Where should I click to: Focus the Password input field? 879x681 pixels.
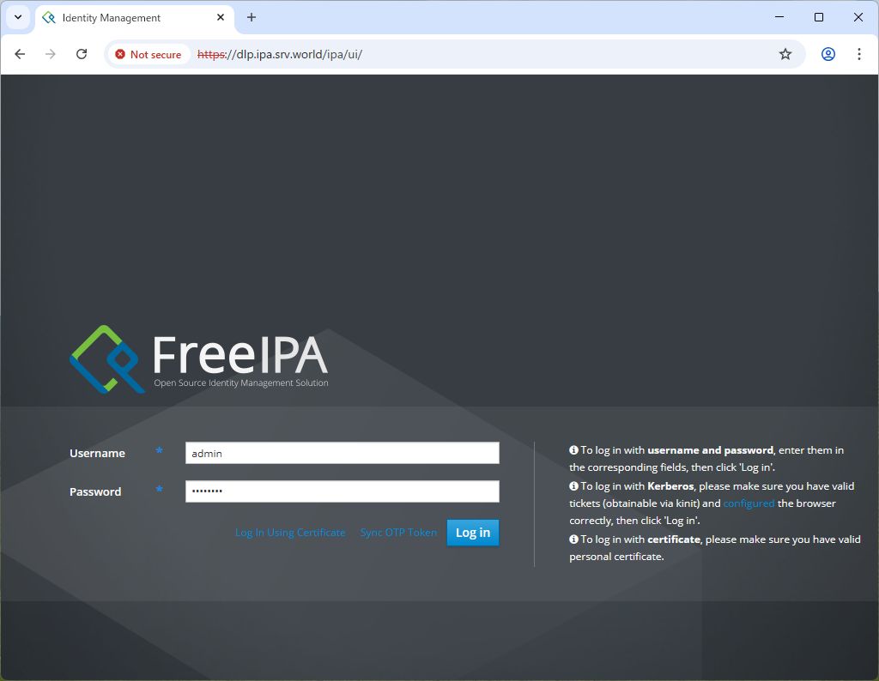(x=343, y=491)
